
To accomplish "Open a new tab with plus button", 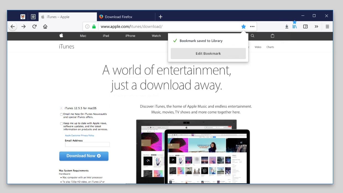I will [160, 17].
